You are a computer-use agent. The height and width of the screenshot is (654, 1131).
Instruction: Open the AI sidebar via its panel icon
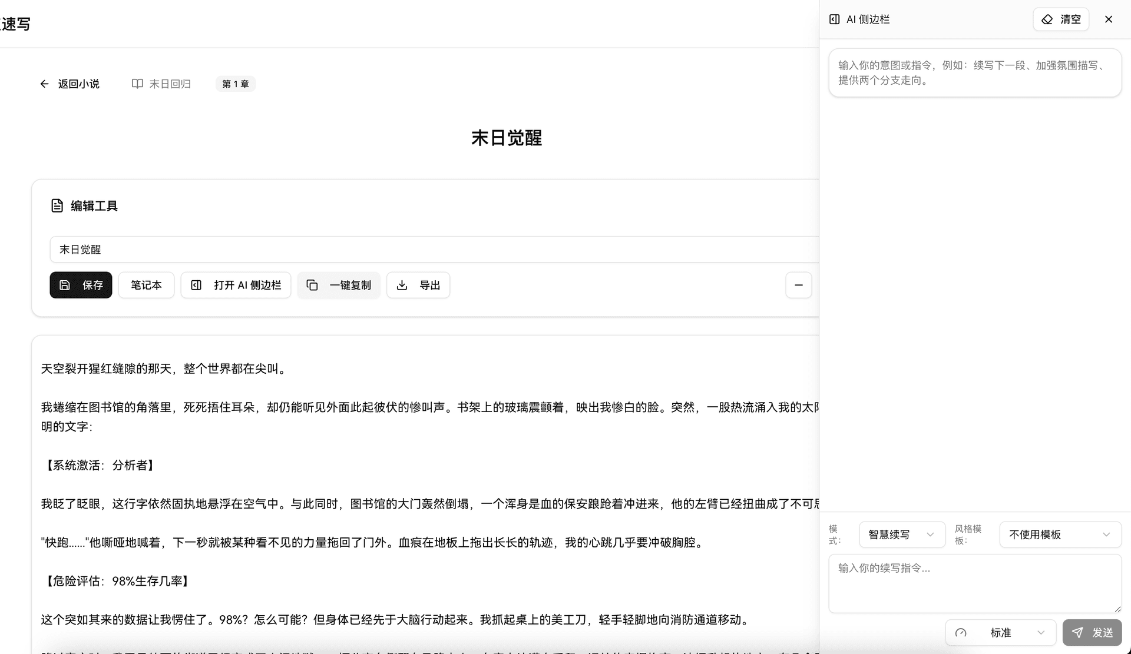[197, 285]
